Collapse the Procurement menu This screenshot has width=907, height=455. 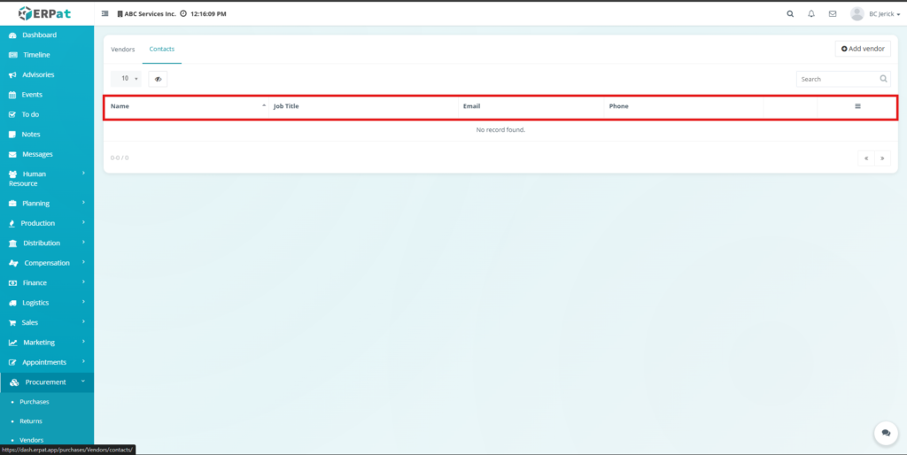tap(47, 382)
